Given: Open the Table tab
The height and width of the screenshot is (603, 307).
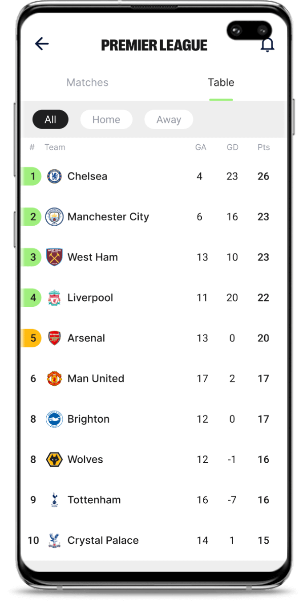Looking at the screenshot, I should [221, 82].
